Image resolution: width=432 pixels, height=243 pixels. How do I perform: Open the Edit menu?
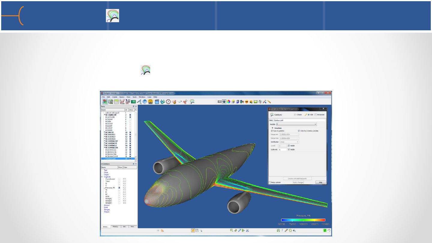coord(108,97)
